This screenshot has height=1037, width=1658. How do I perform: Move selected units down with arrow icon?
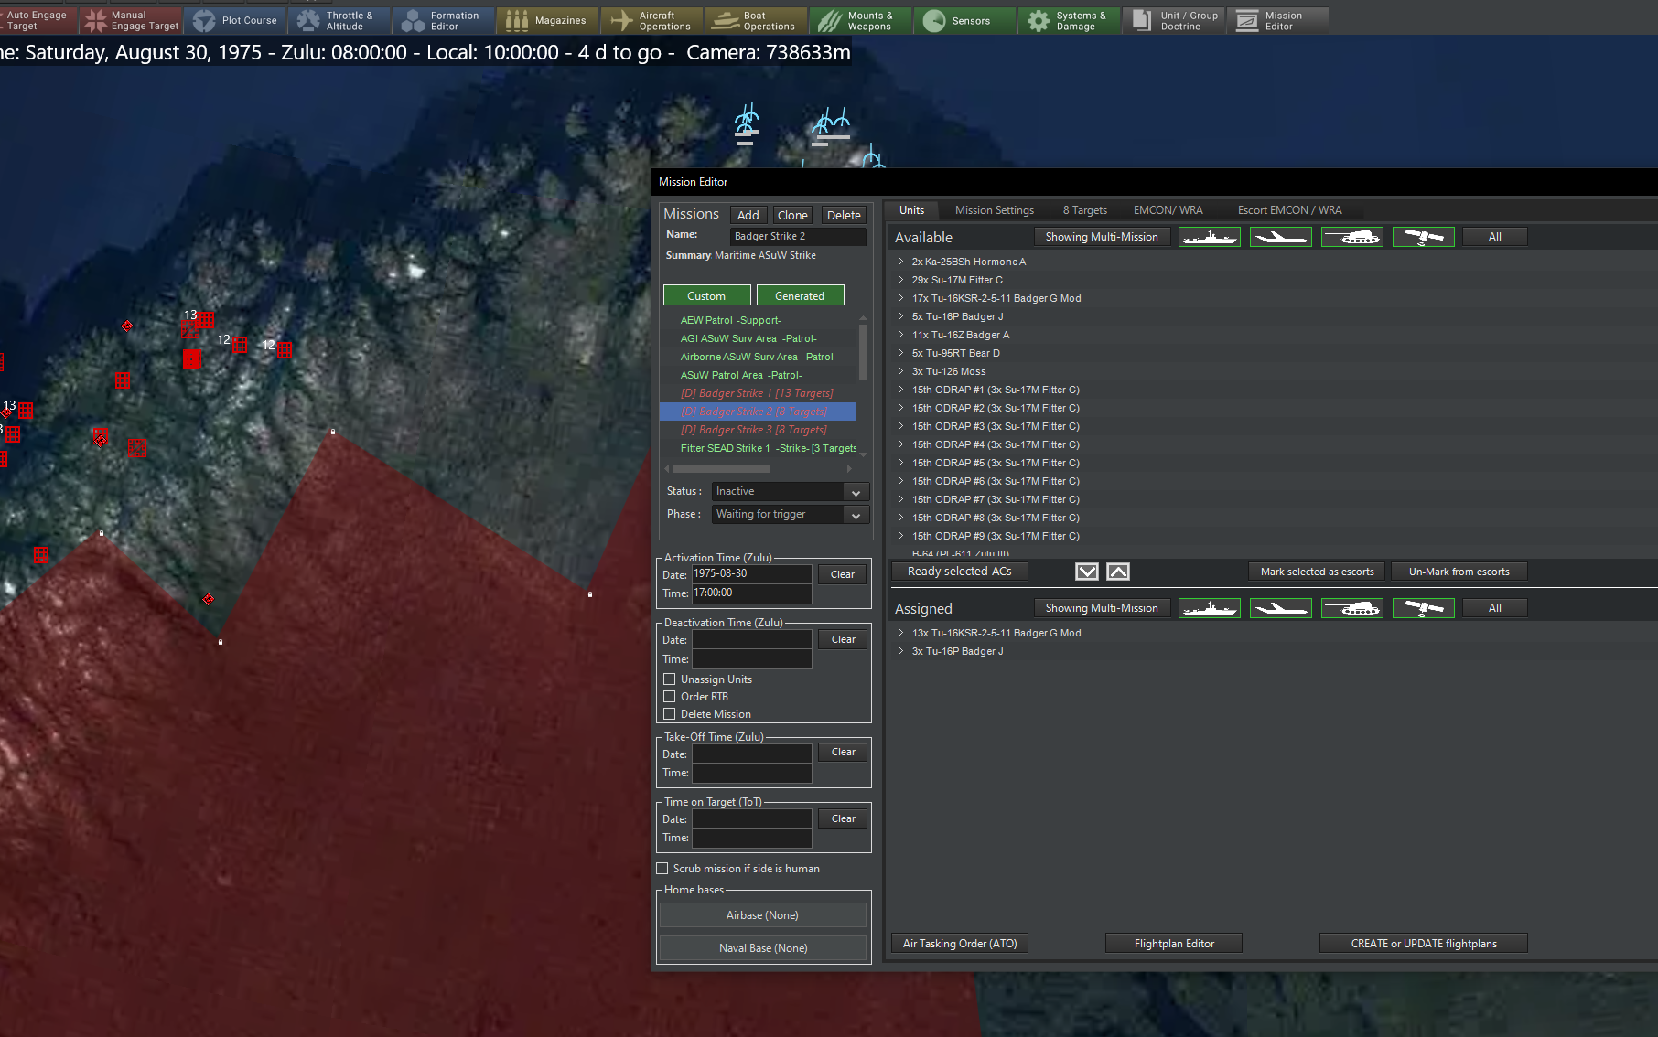1086,572
